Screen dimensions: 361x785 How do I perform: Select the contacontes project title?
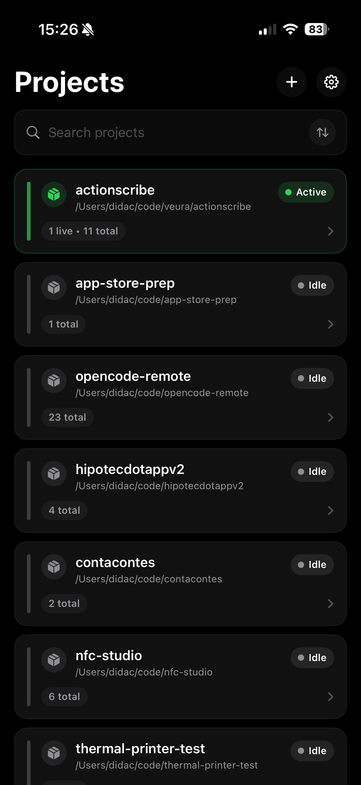(115, 563)
